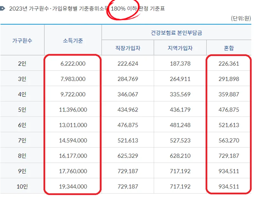Pick the 지역가입자 value 527,523
This screenshot has height=197, width=254.
[x=180, y=140]
